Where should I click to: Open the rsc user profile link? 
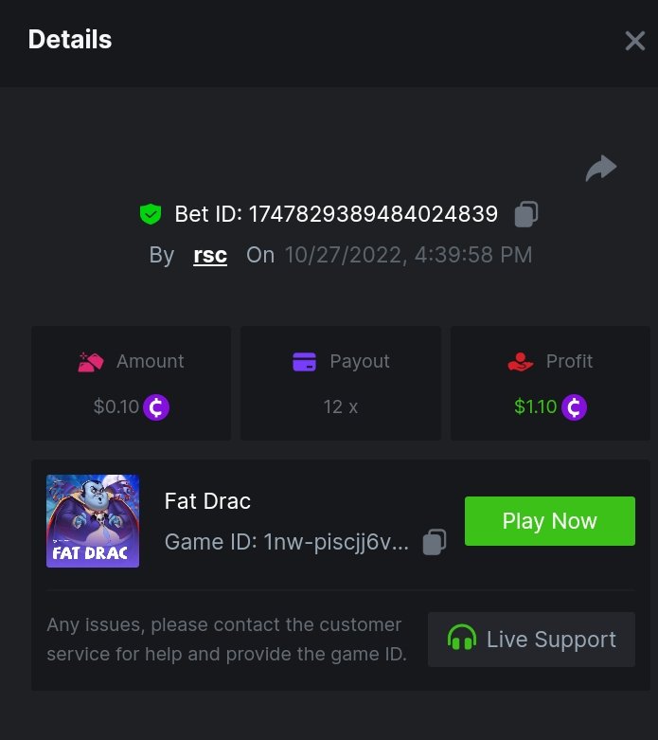(x=210, y=255)
